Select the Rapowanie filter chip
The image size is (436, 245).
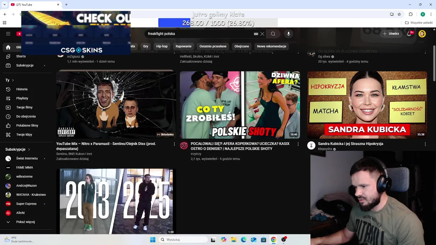(x=184, y=46)
